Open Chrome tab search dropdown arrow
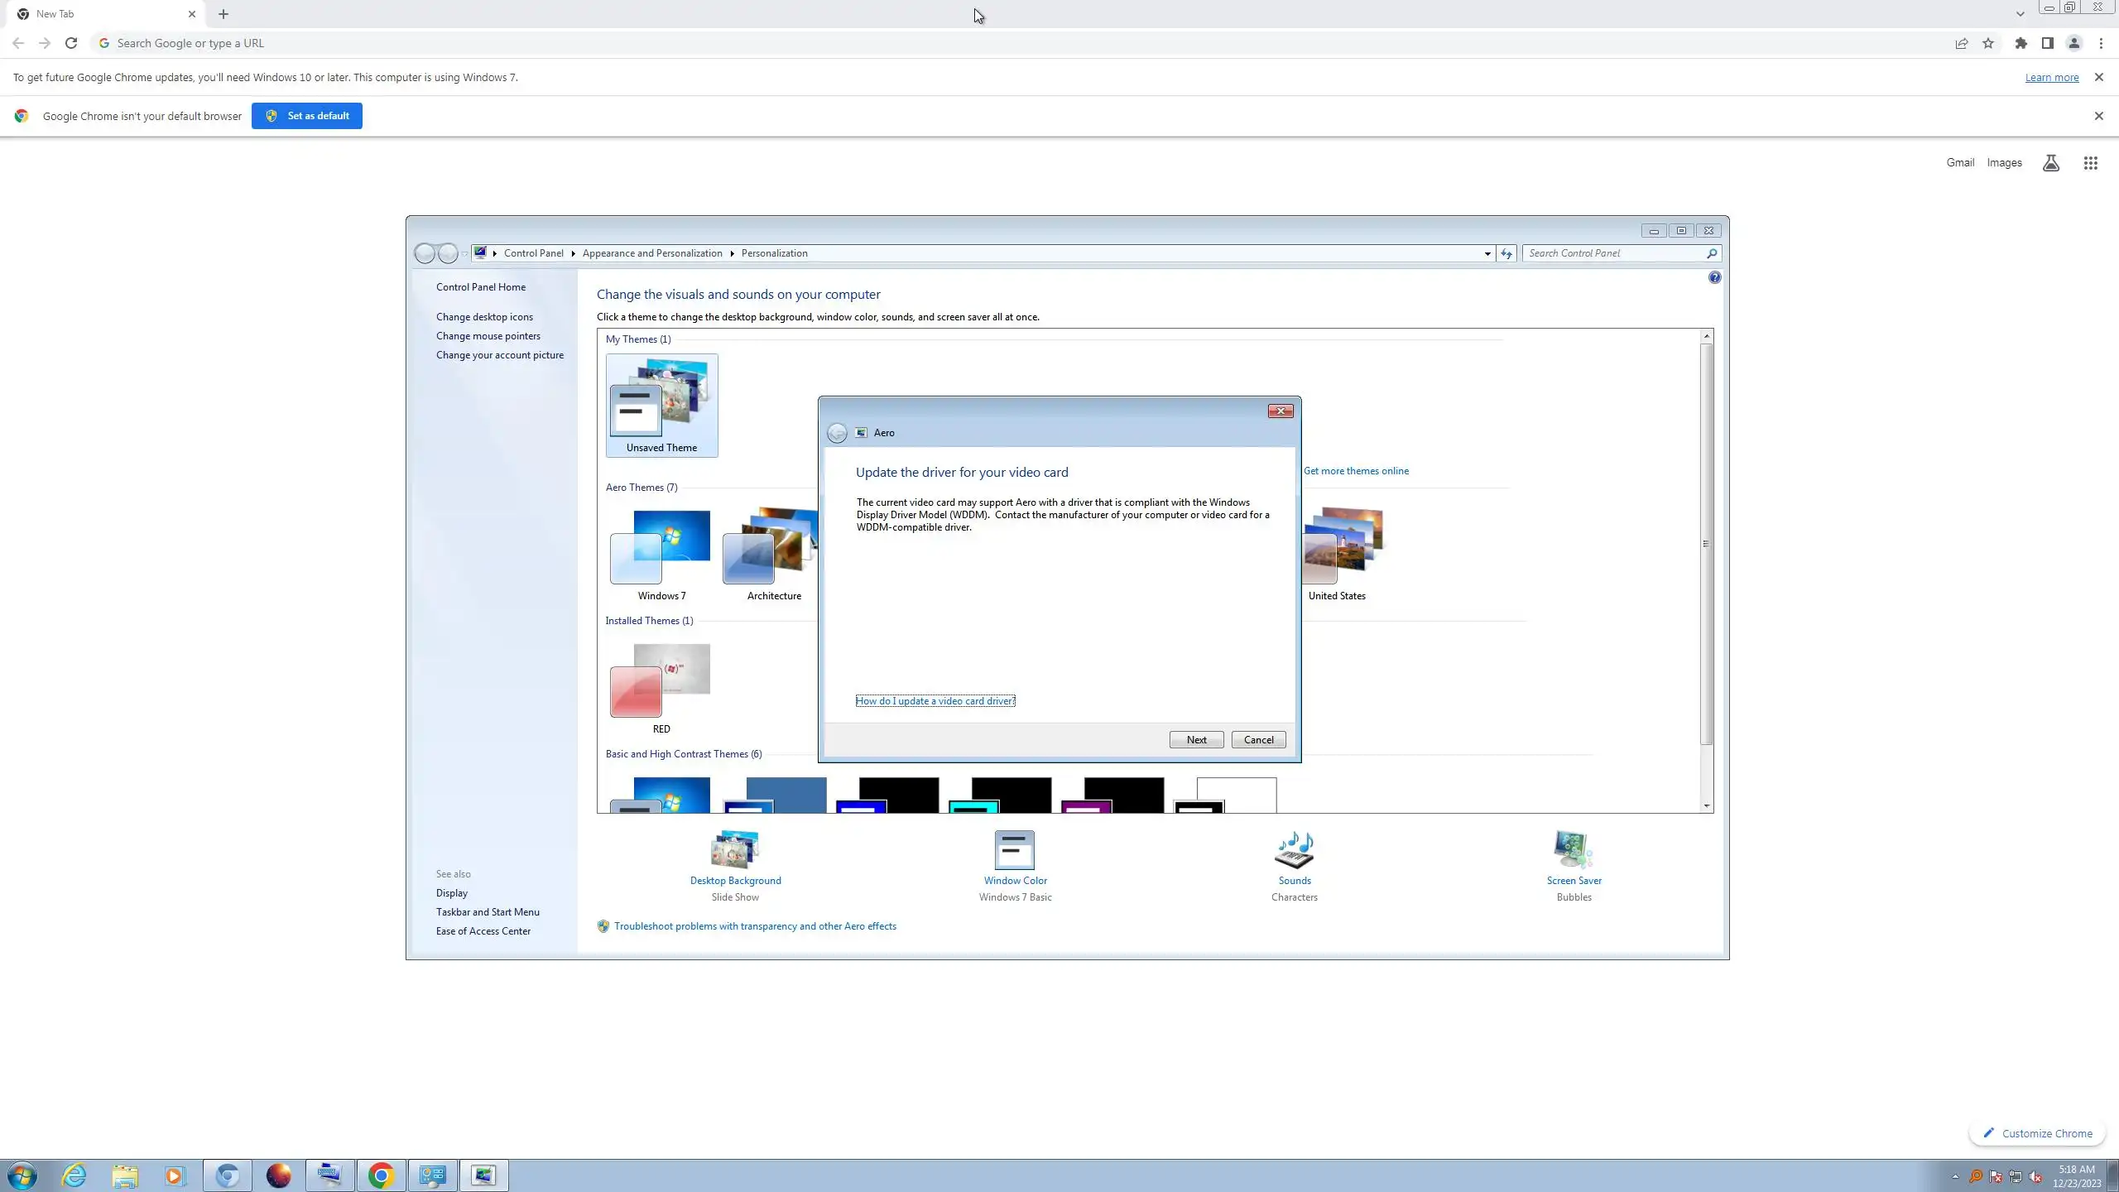 [2020, 14]
